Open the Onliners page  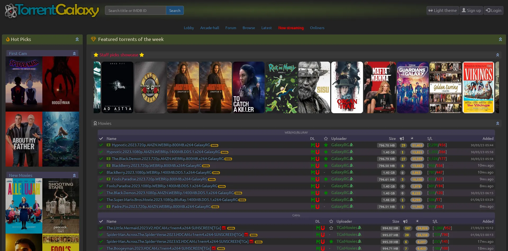click(x=317, y=28)
